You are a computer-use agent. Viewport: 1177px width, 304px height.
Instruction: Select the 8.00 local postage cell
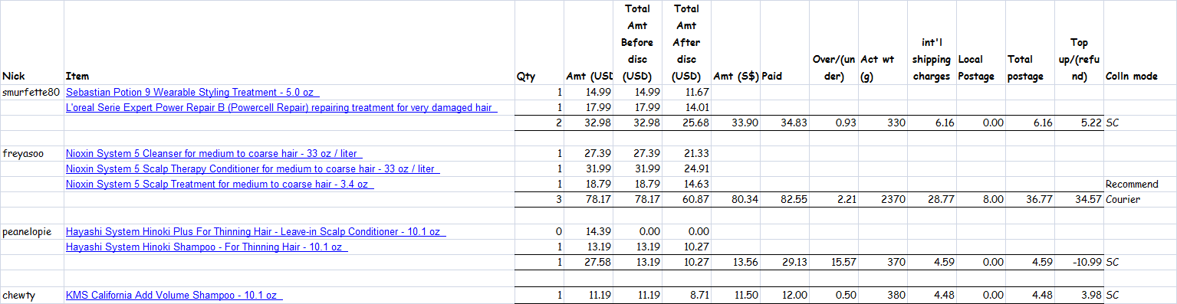(x=981, y=200)
